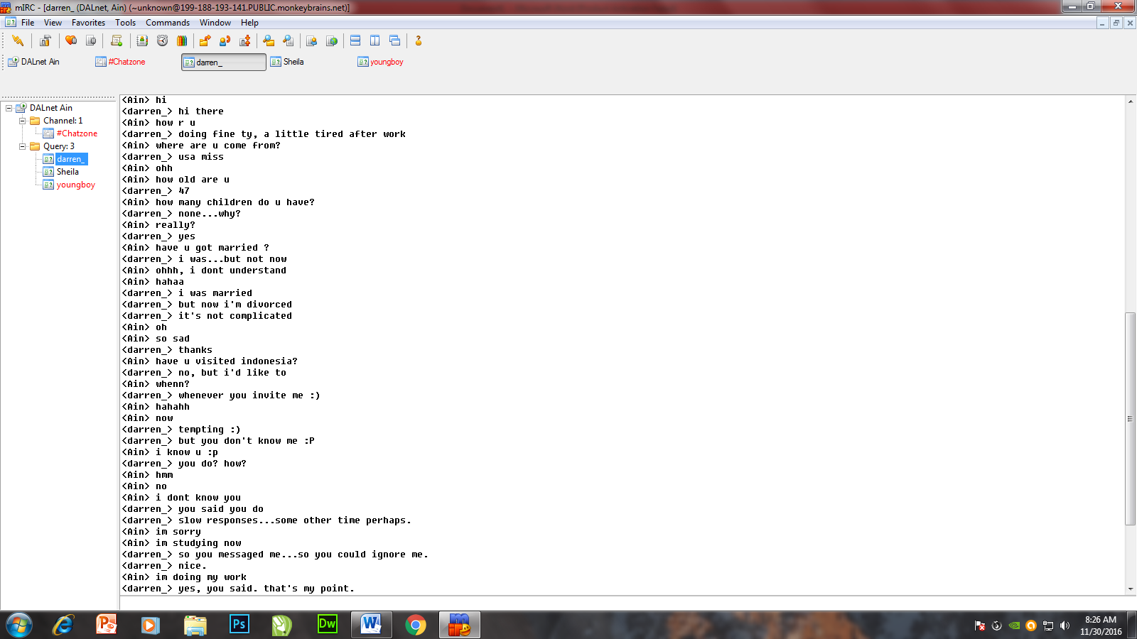This screenshot has height=639, width=1137.
Task: Open the Windows Start menu
Action: tap(19, 625)
